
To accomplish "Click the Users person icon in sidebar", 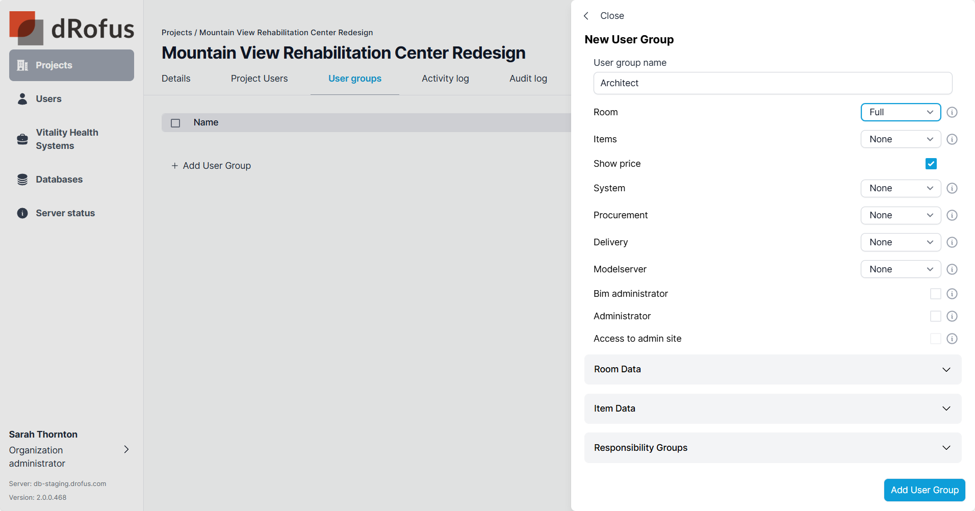I will 22,99.
